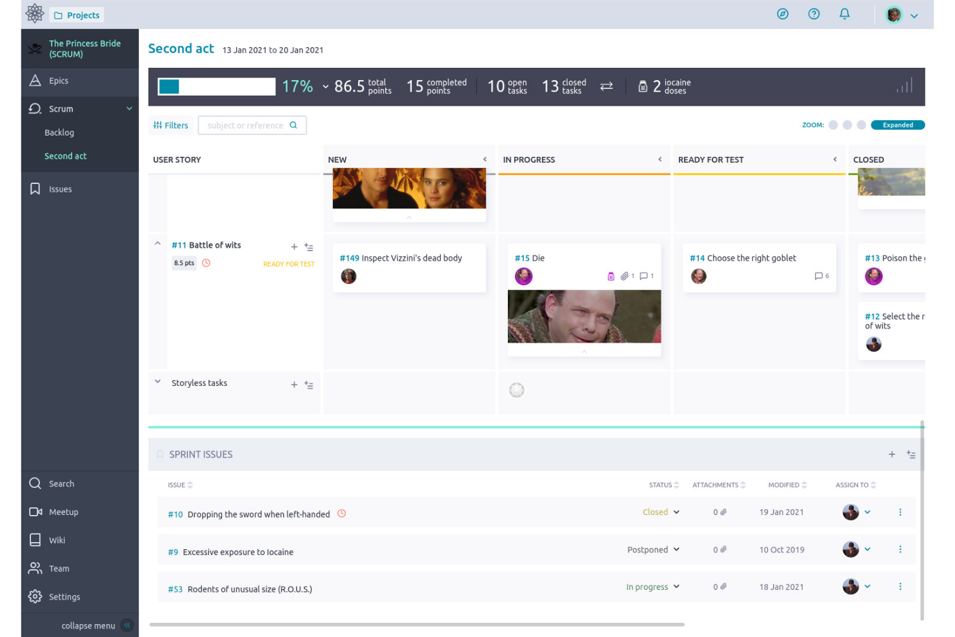
Task: Click the comments icon on Choose the right goblet
Action: click(818, 276)
